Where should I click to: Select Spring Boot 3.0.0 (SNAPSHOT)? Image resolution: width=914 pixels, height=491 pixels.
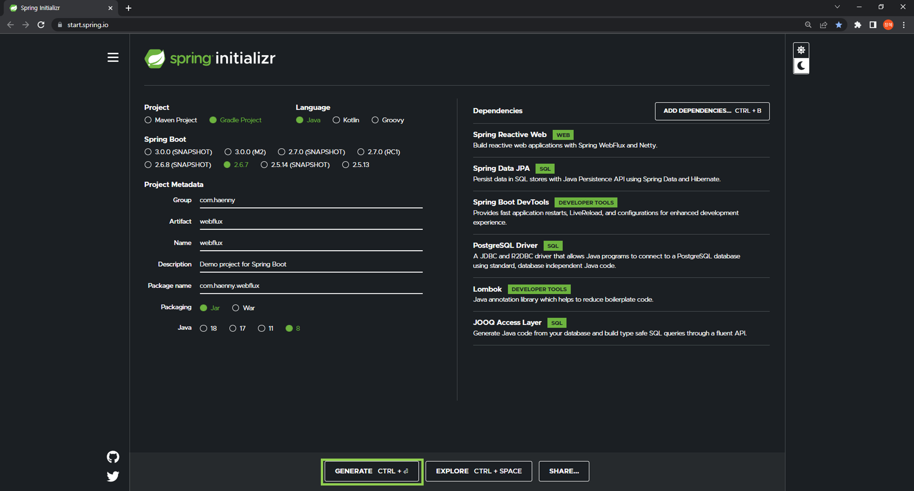178,152
